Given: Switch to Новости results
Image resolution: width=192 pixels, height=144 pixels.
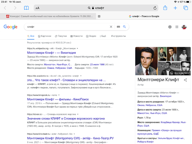Looking at the screenshot, I should click(x=76, y=36).
